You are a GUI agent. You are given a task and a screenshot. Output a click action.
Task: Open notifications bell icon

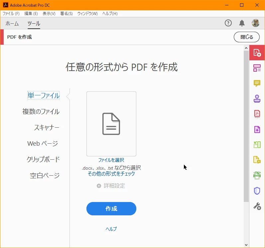click(x=242, y=23)
